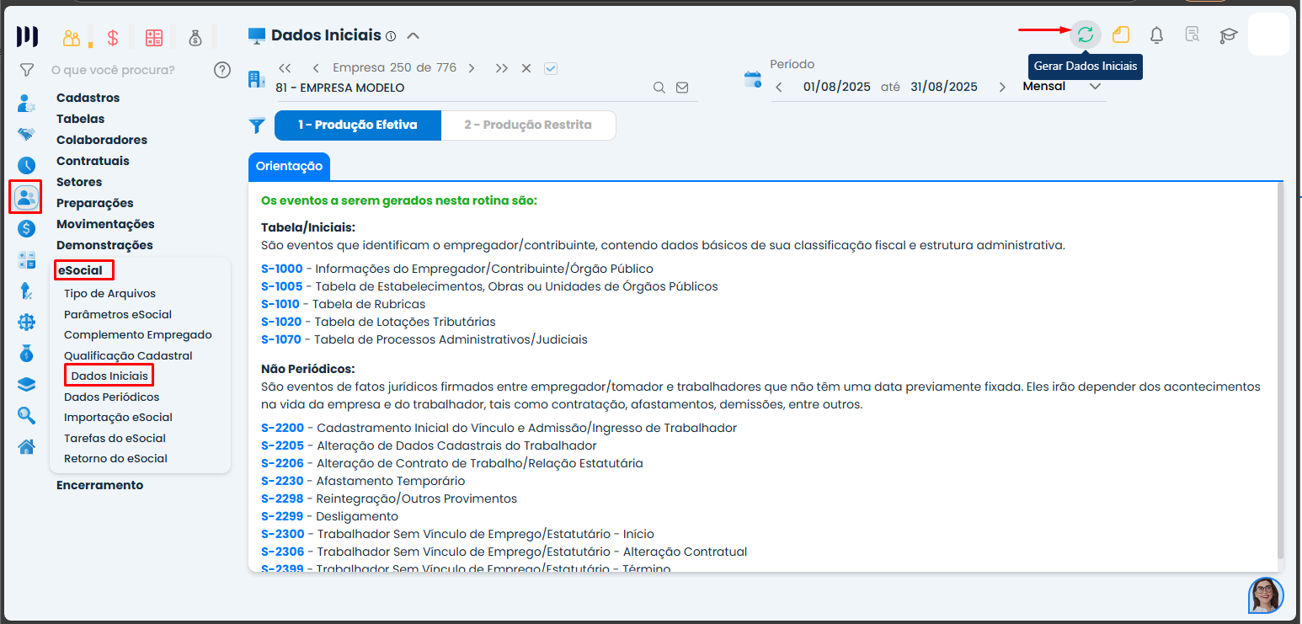Screen dimensions: 1302x624
Task: Advance to the next period
Action: [x=1002, y=87]
